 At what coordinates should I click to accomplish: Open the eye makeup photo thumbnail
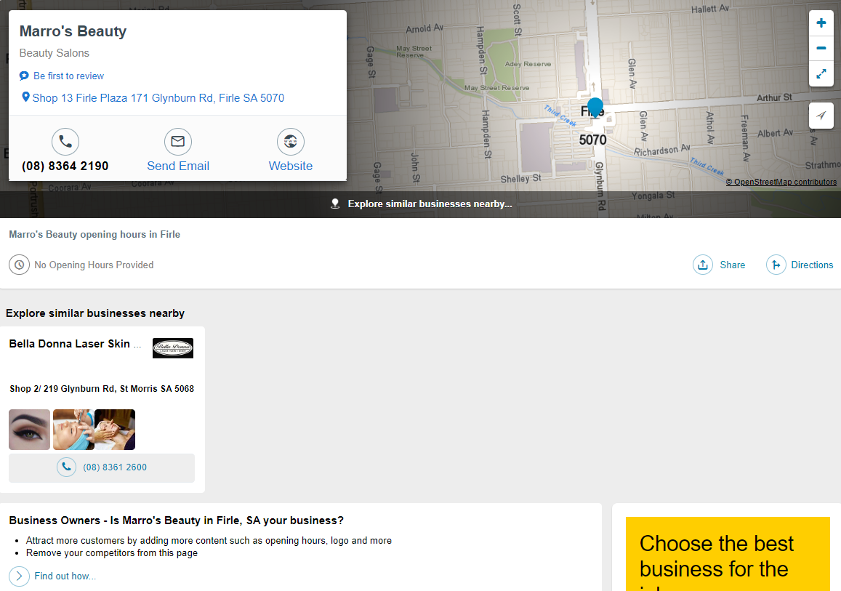pos(30,430)
